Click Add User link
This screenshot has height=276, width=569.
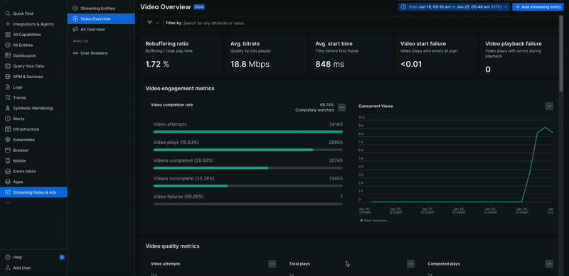coord(22,268)
